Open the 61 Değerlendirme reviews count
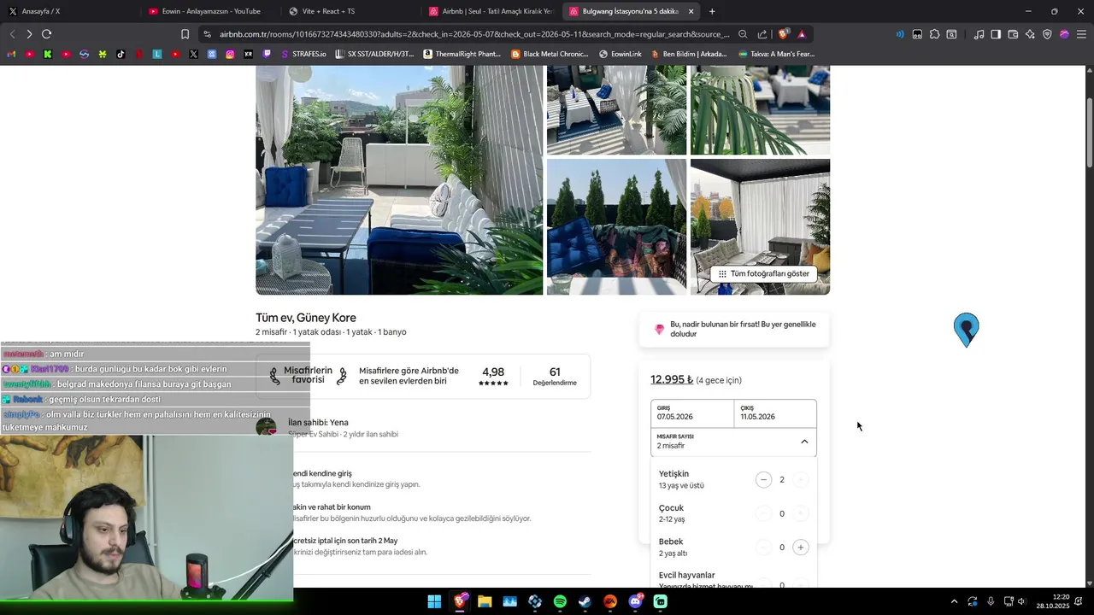This screenshot has width=1094, height=615. [555, 377]
